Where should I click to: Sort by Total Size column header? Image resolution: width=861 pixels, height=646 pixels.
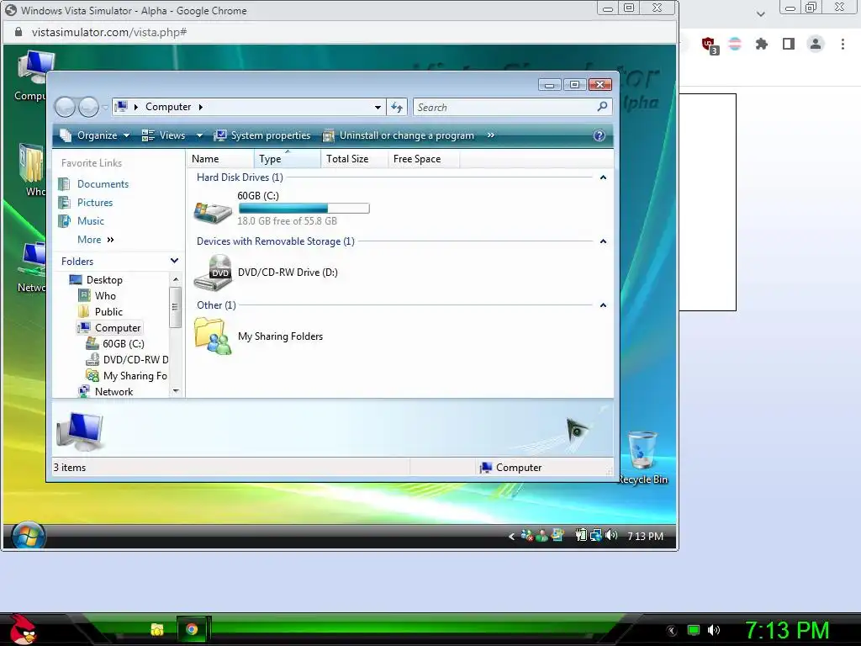click(354, 159)
